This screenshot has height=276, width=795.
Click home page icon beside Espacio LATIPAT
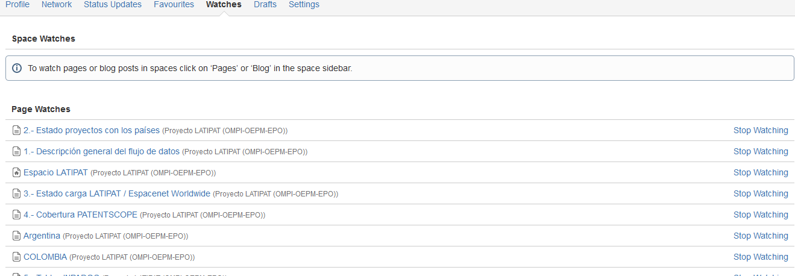point(17,172)
